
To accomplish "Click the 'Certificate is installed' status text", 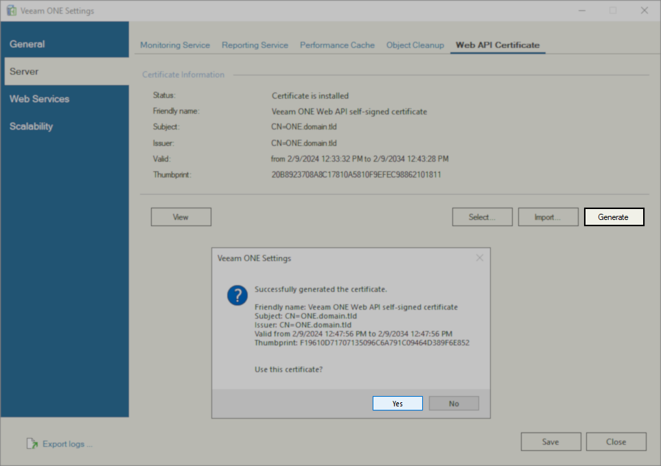I will [310, 96].
